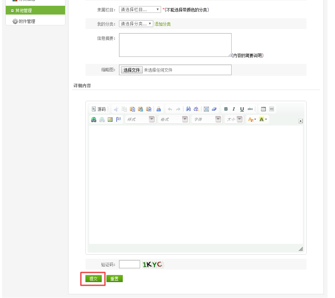Click the Insert Image icon
This screenshot has height=298, width=335.
[x=110, y=119]
